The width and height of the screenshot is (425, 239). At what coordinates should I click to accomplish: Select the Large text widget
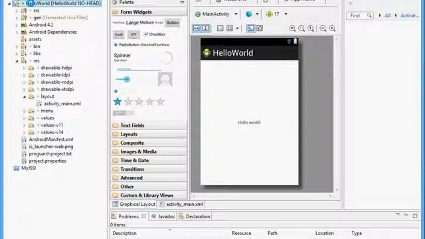(132, 23)
